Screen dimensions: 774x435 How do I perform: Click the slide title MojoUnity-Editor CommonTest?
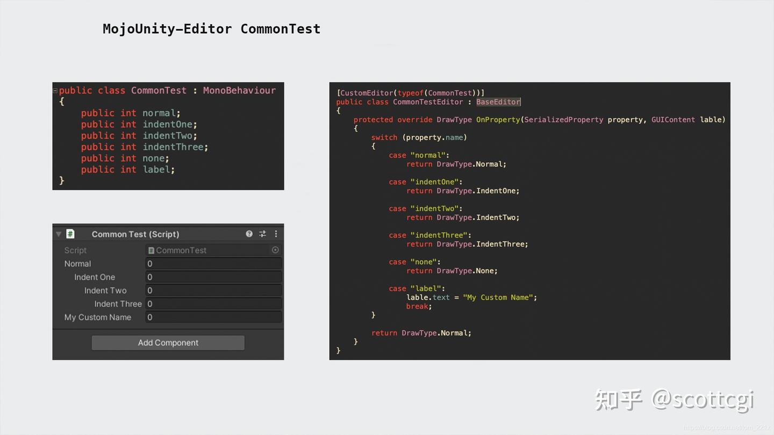coord(211,29)
